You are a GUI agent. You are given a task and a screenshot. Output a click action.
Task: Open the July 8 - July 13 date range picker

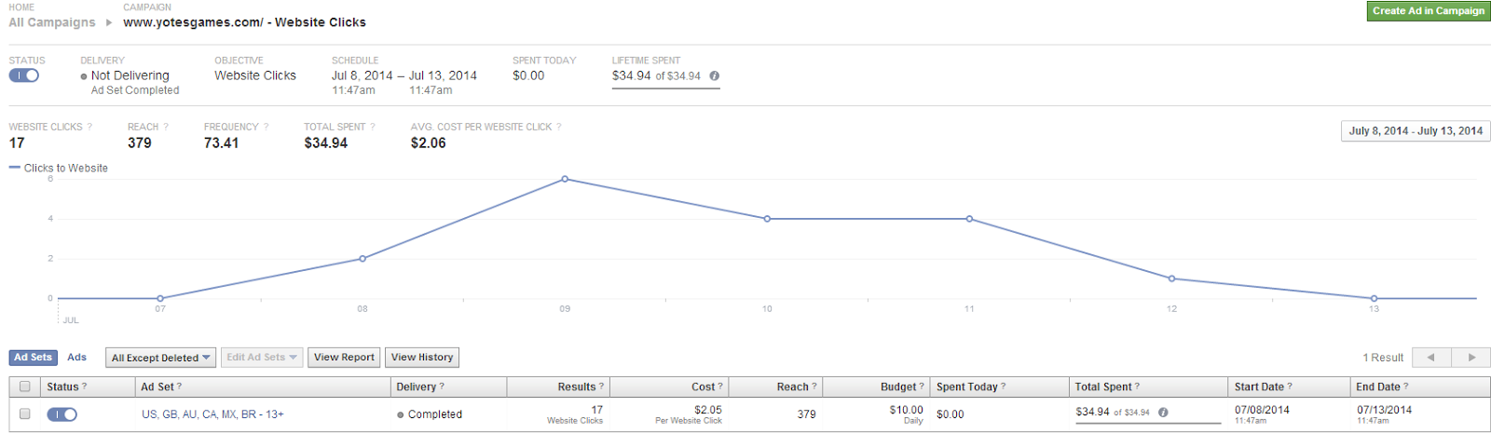tap(1415, 131)
